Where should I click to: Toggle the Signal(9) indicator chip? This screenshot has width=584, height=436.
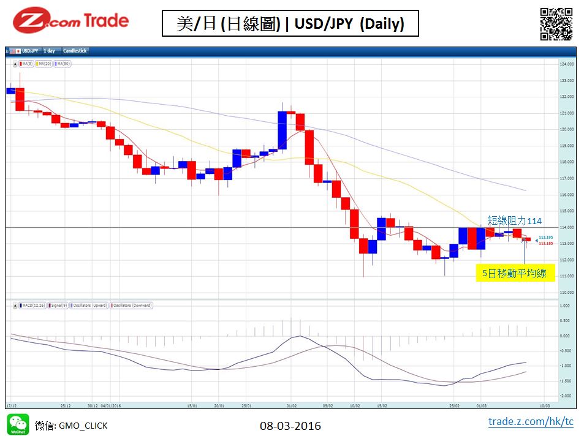[58, 306]
